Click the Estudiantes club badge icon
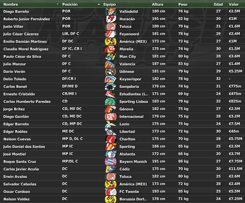This screenshot has height=203, width=245. point(111,94)
